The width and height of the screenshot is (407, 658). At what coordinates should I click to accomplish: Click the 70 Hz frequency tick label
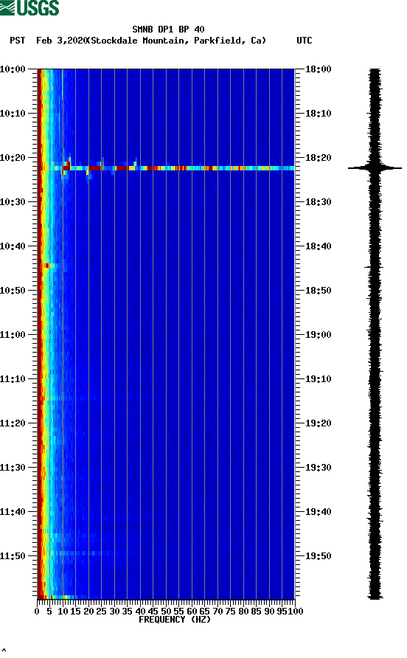(x=218, y=612)
